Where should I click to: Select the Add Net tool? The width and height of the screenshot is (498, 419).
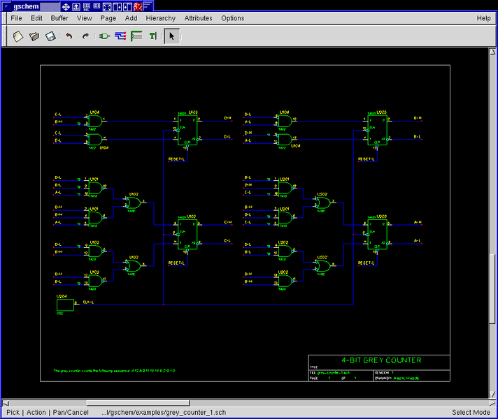pyautogui.click(x=120, y=36)
